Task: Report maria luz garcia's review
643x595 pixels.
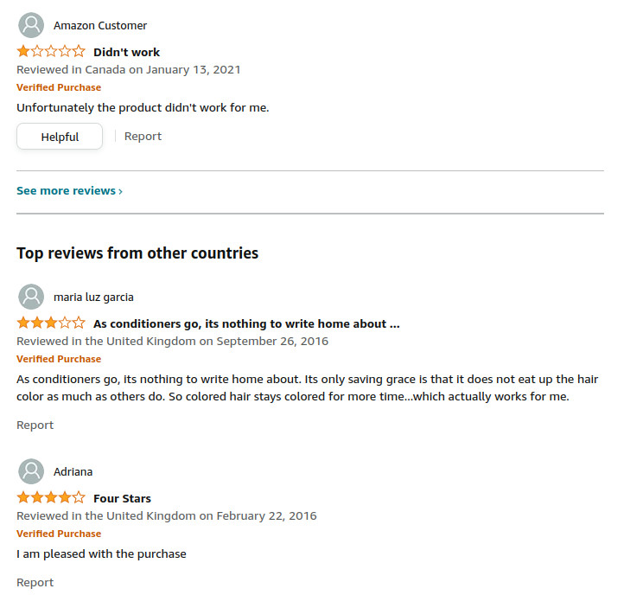Action: coord(35,425)
